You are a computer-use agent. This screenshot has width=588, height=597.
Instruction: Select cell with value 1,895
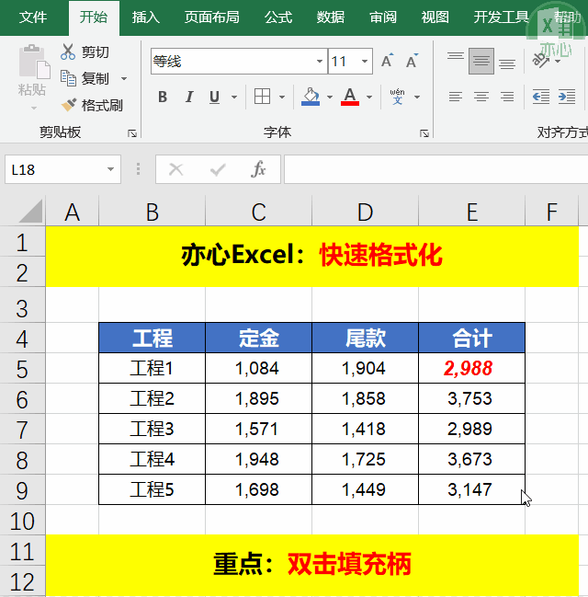(x=259, y=398)
